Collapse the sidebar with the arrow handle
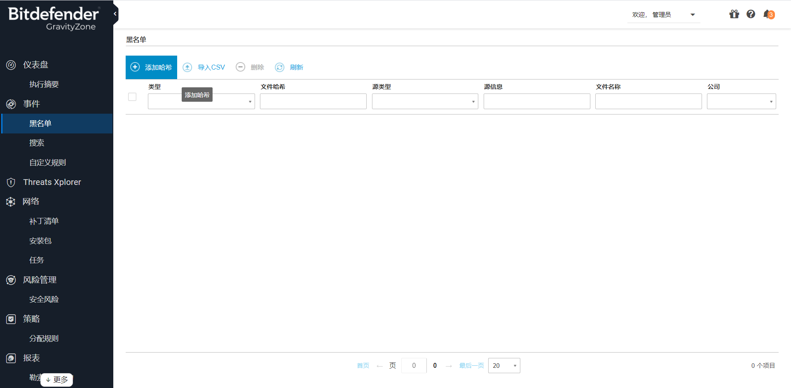 (x=115, y=14)
